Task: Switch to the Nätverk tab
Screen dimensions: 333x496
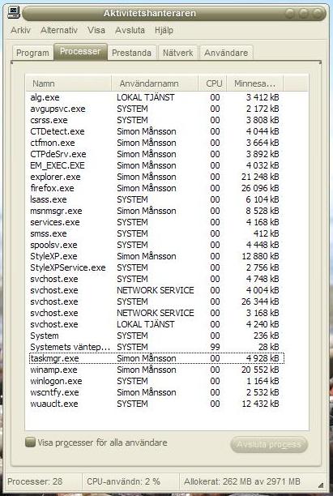Action: click(177, 53)
